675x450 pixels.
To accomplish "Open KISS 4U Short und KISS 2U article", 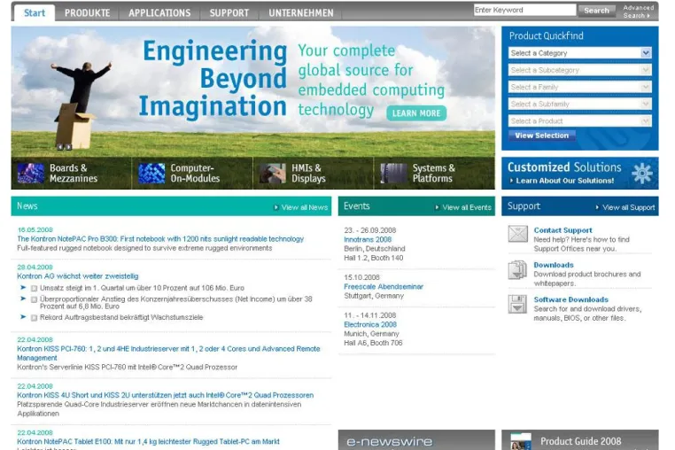I will coord(166,395).
